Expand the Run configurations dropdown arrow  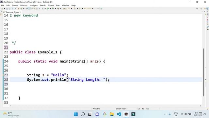(x=50, y=9)
